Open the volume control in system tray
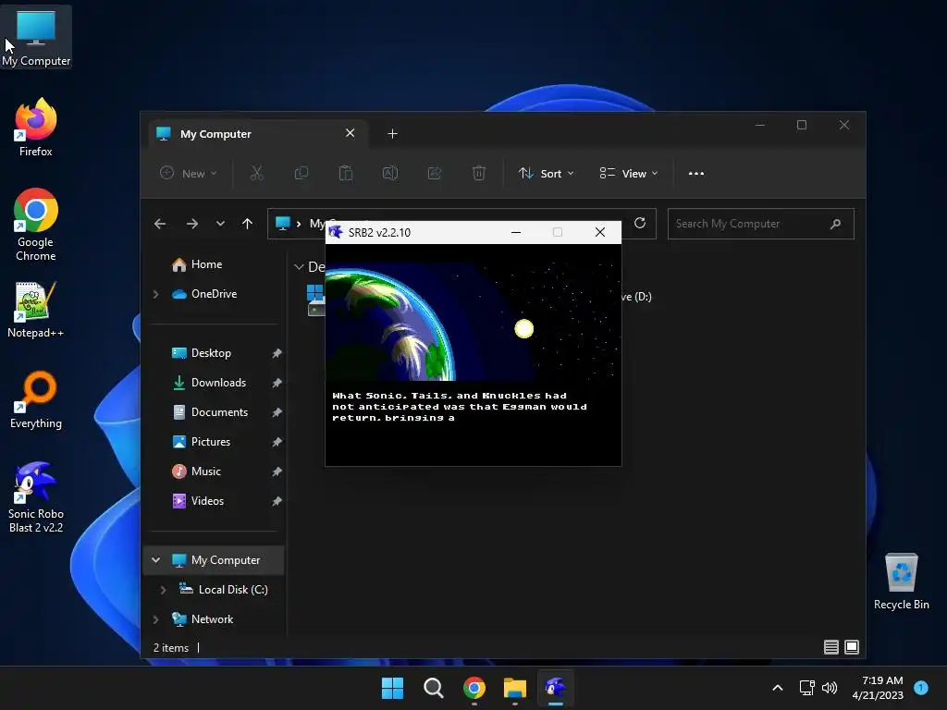This screenshot has width=947, height=710. (x=830, y=688)
